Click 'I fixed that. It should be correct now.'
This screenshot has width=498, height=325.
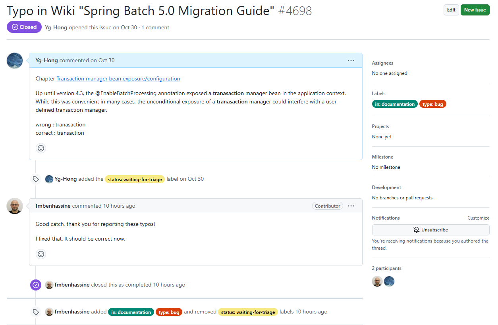tap(80, 239)
